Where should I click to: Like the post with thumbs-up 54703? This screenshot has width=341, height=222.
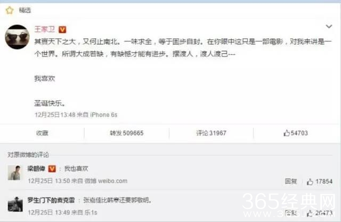(x=296, y=133)
